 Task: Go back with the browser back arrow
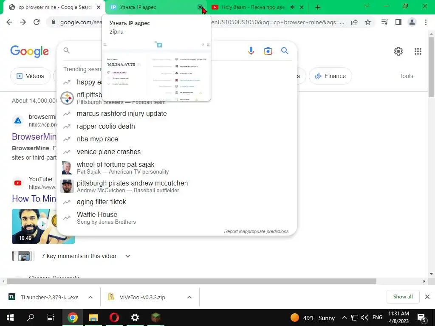(x=9, y=22)
